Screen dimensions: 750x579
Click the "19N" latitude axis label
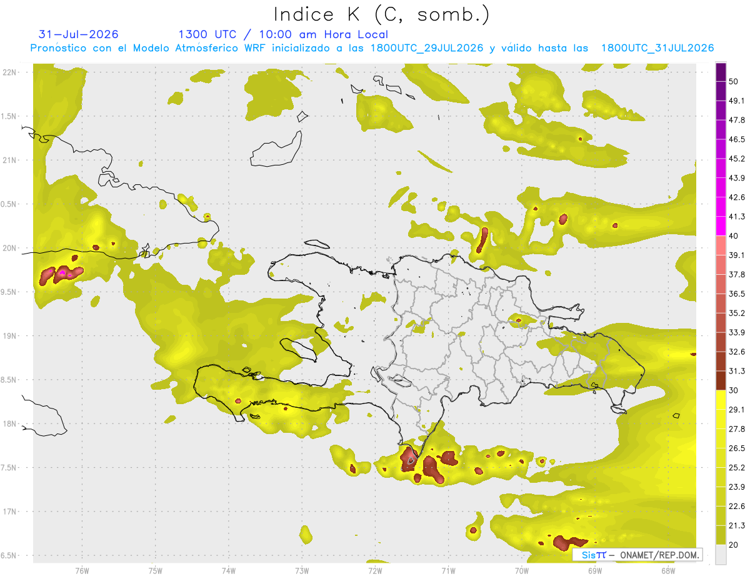coord(9,336)
